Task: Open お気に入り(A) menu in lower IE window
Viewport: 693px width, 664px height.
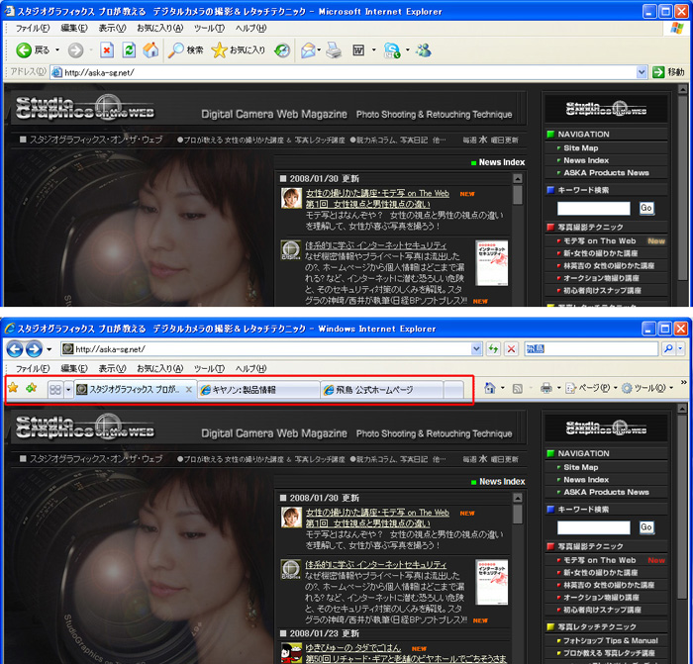Action: coord(159,368)
